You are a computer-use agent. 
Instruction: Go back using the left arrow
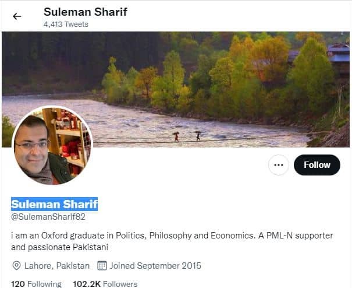click(17, 16)
